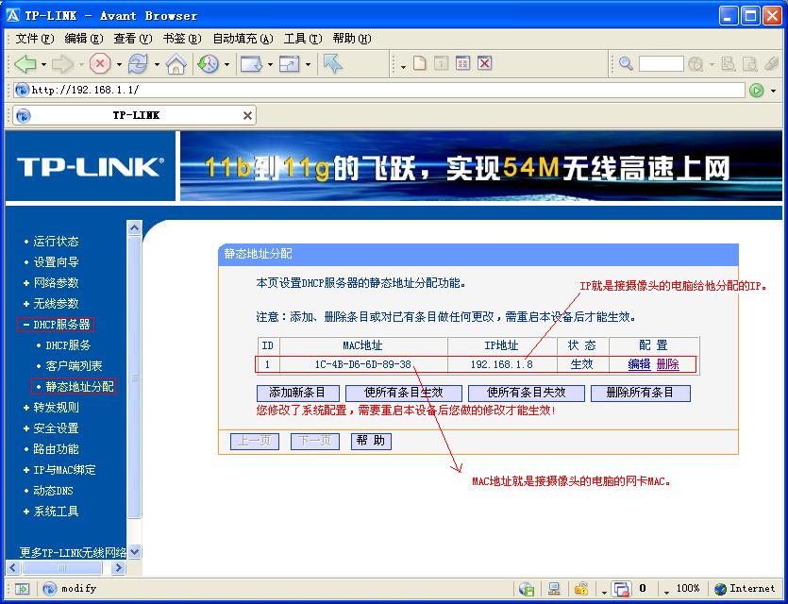Click the 删除 link in row 1

point(667,364)
